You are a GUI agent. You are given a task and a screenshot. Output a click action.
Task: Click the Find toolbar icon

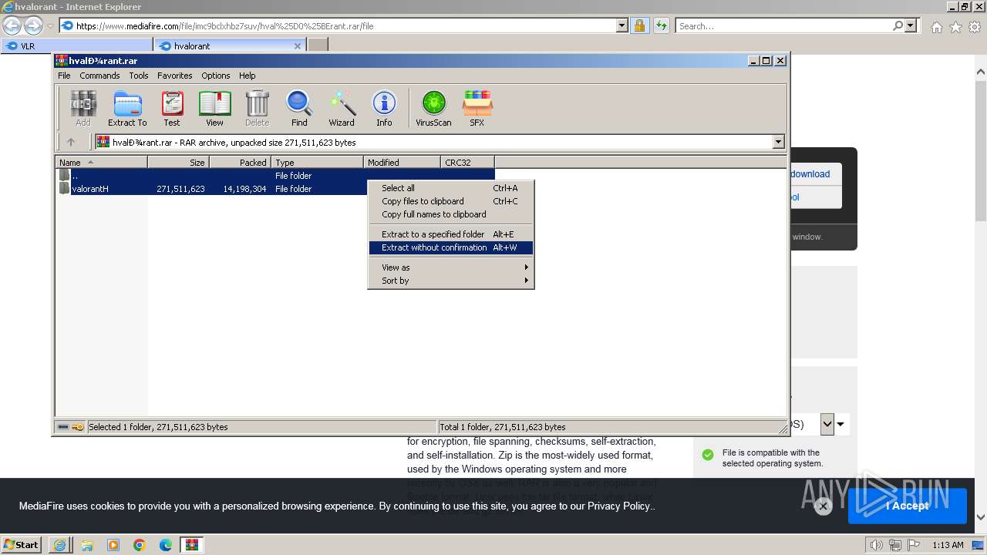click(299, 108)
